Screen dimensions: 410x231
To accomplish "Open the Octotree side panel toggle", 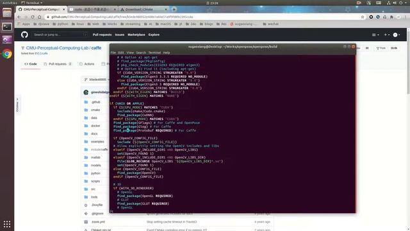I will [17, 105].
